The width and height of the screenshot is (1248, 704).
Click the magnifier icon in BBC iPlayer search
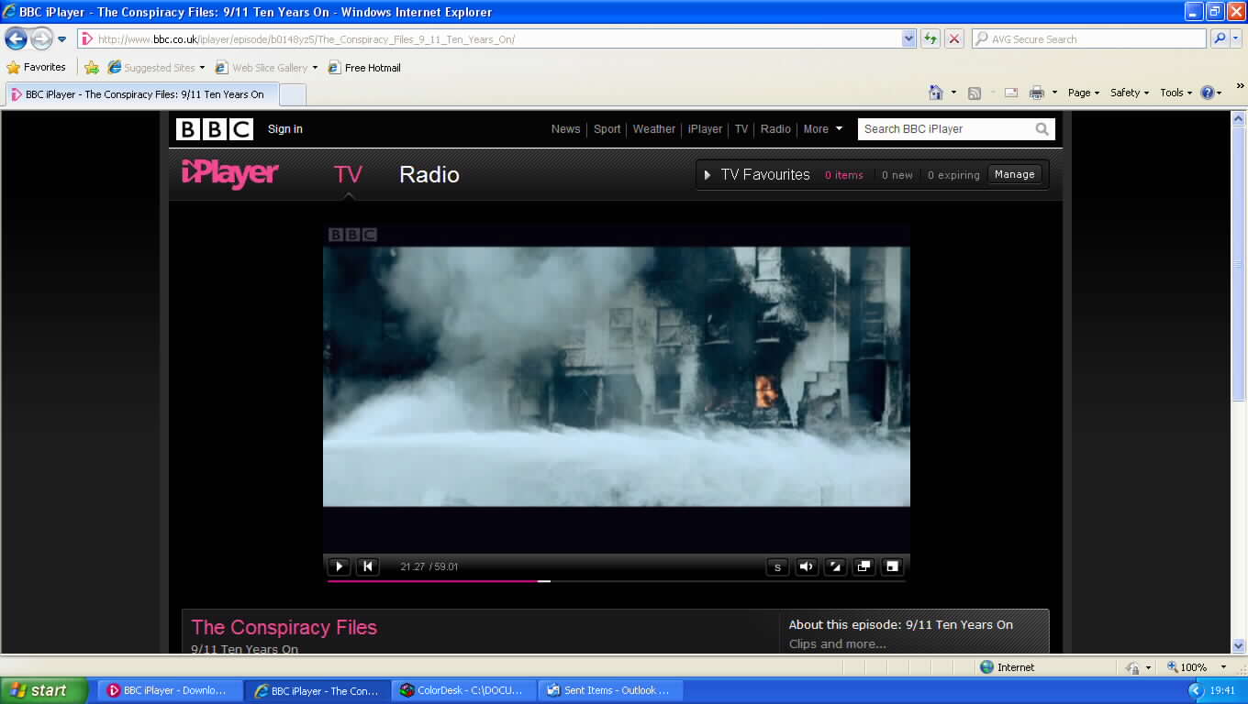coord(1042,129)
